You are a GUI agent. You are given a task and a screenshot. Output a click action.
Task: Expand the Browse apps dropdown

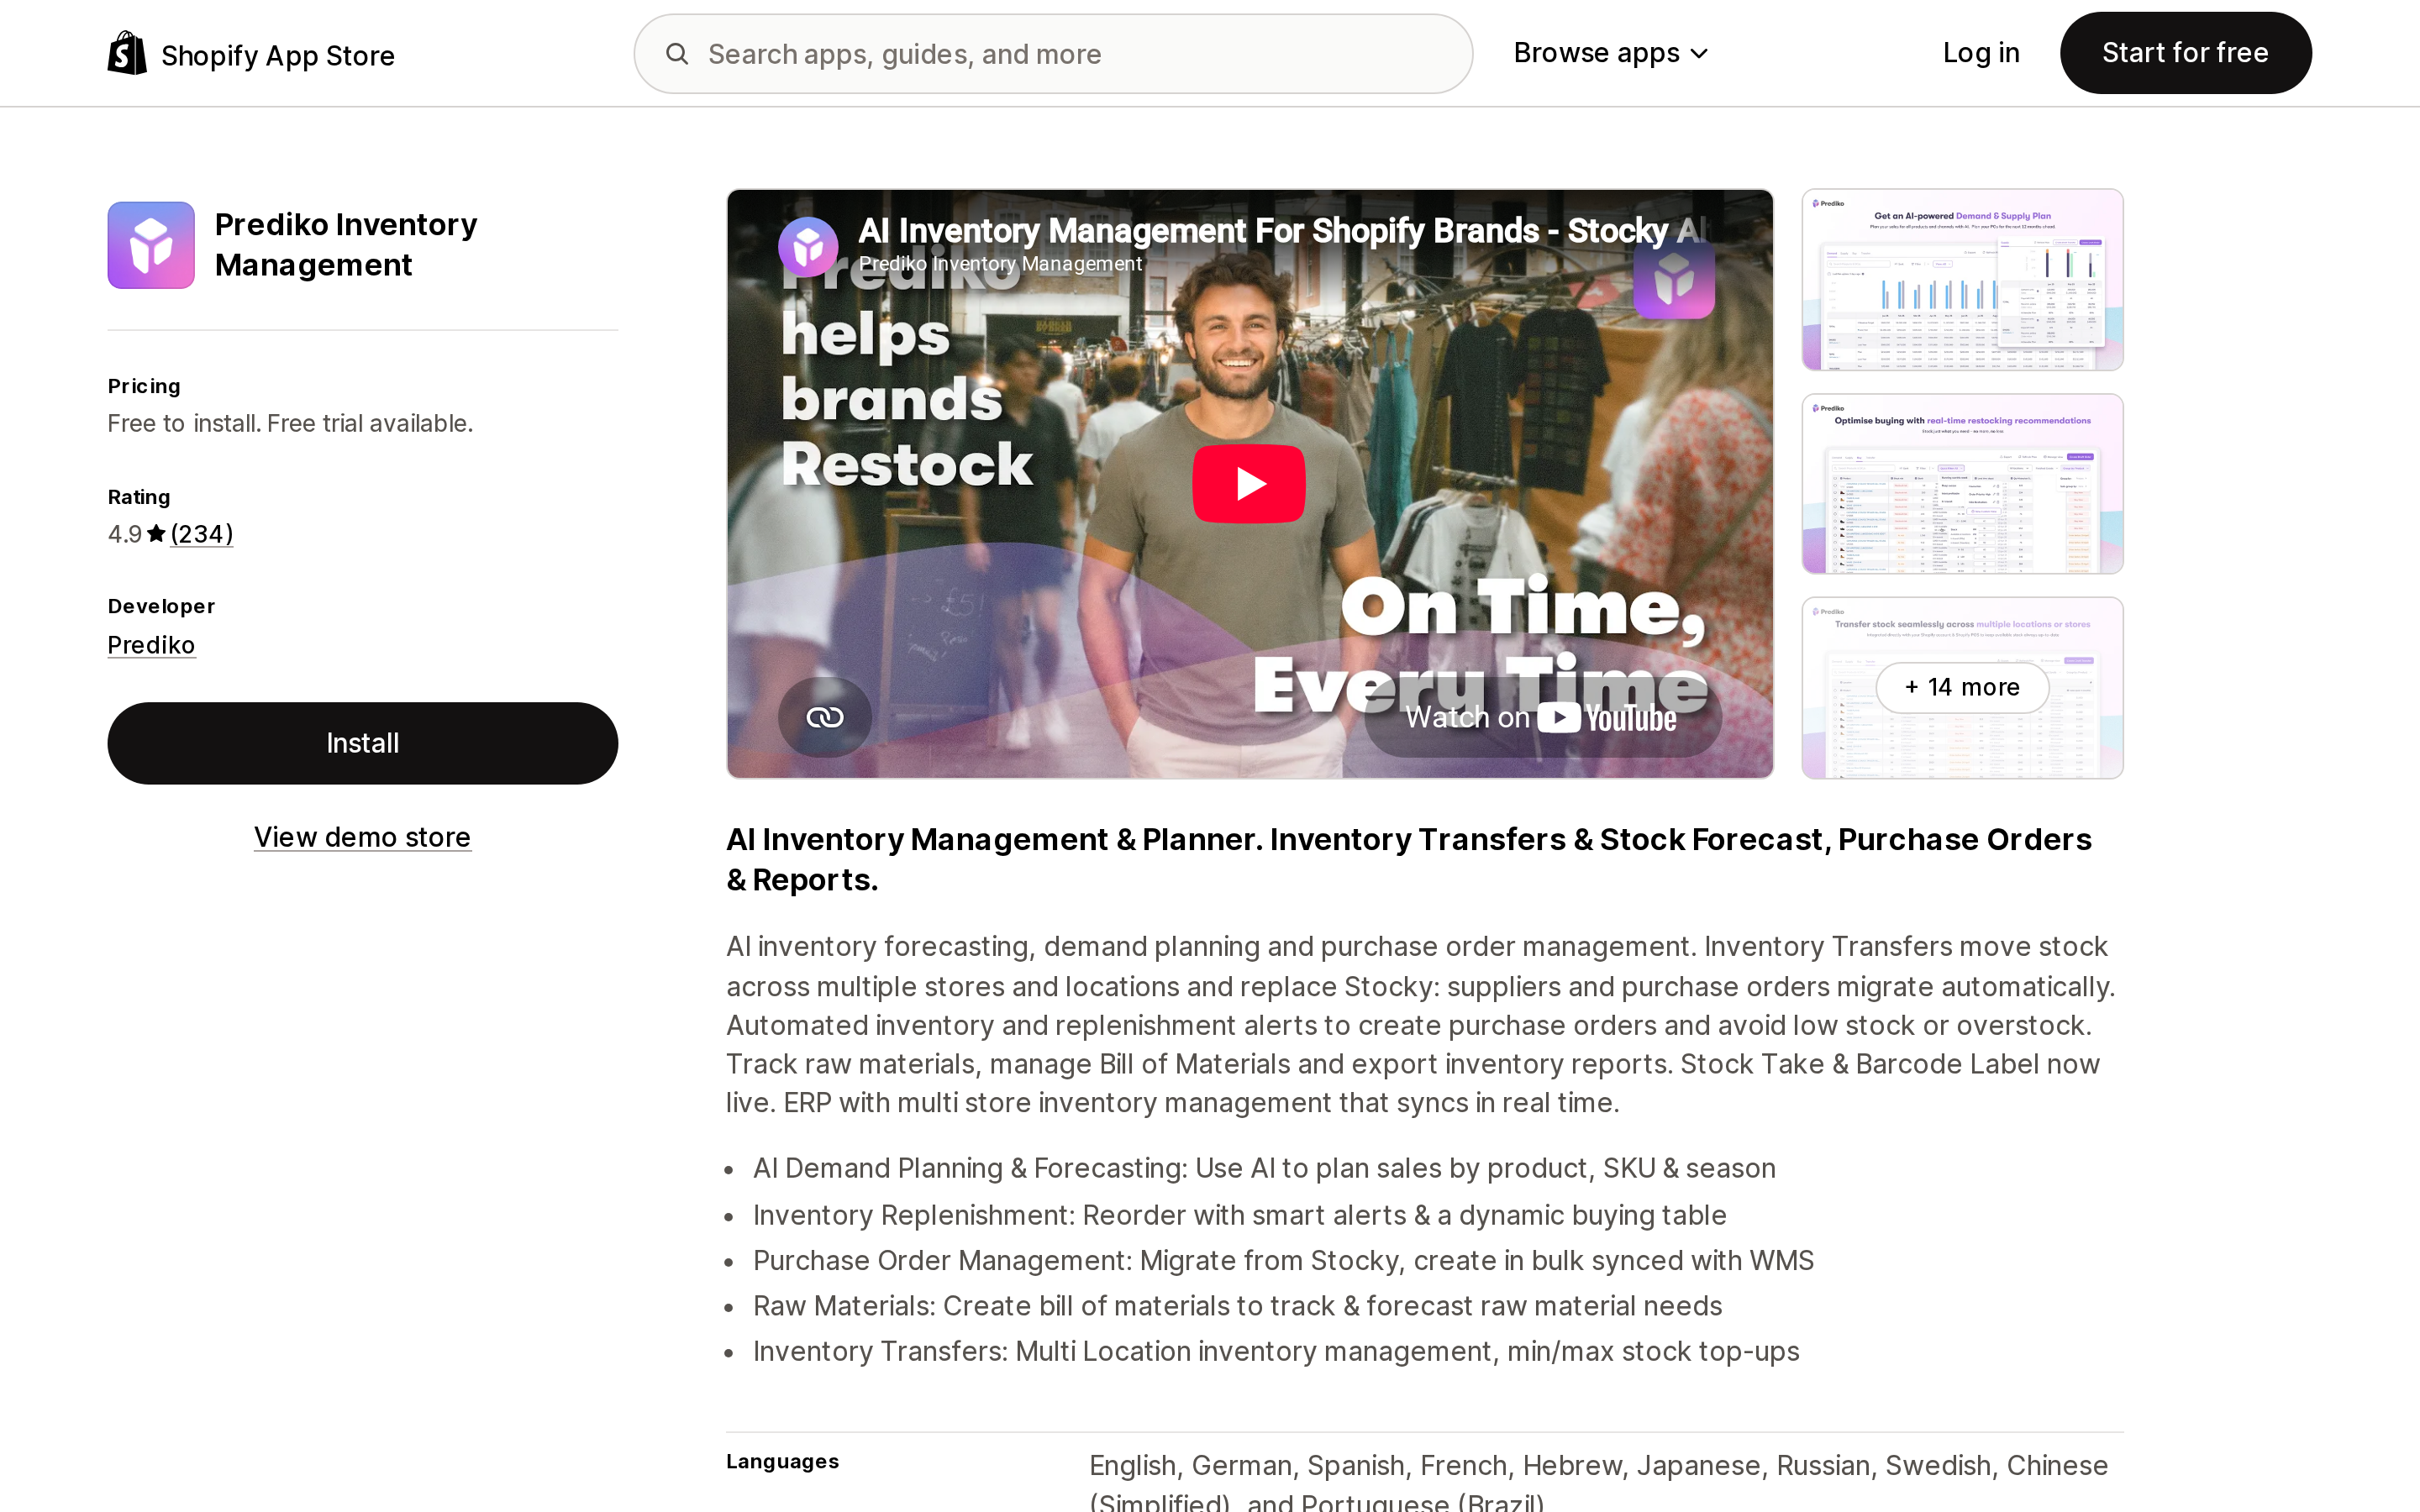pyautogui.click(x=1610, y=53)
